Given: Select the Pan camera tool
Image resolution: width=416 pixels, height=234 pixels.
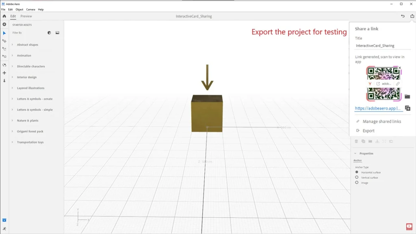Looking at the screenshot, I should 4,73.
